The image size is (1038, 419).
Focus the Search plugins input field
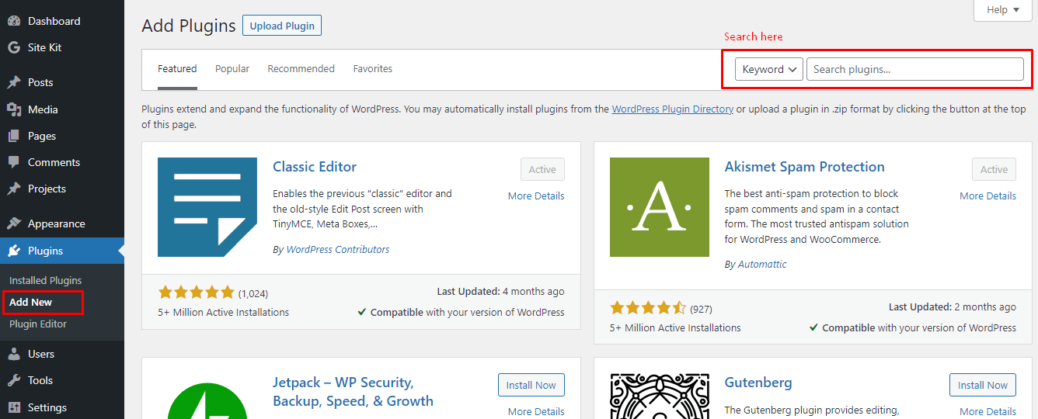915,69
